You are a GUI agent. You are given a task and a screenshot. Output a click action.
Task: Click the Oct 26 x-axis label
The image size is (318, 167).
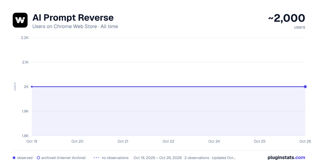click(305, 141)
